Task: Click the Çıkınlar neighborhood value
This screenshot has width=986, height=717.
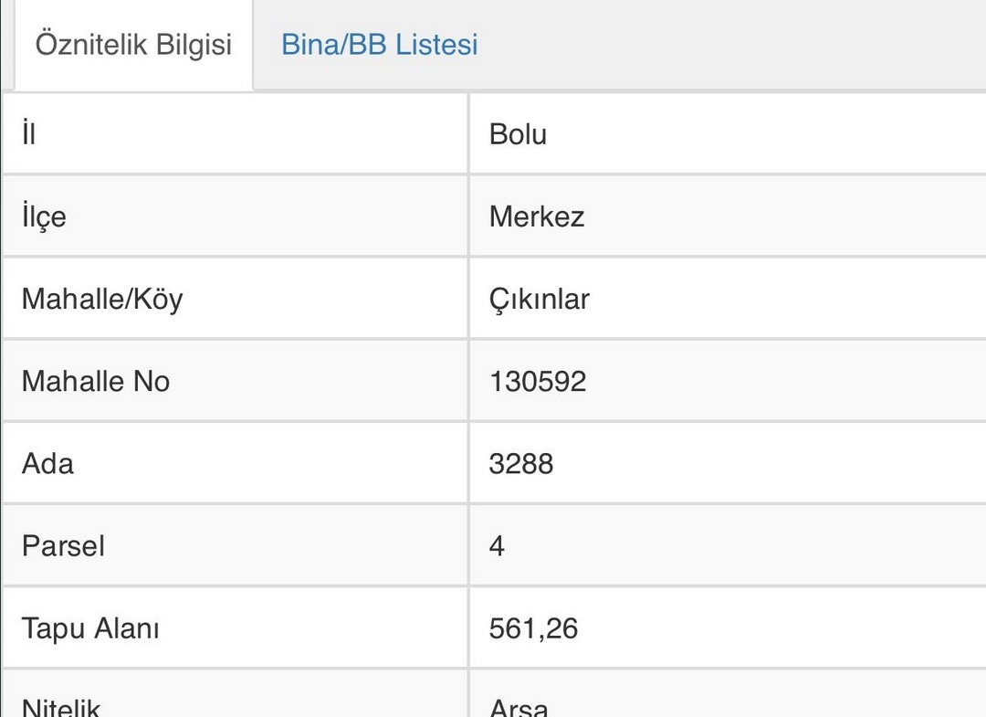Action: pyautogui.click(x=539, y=300)
